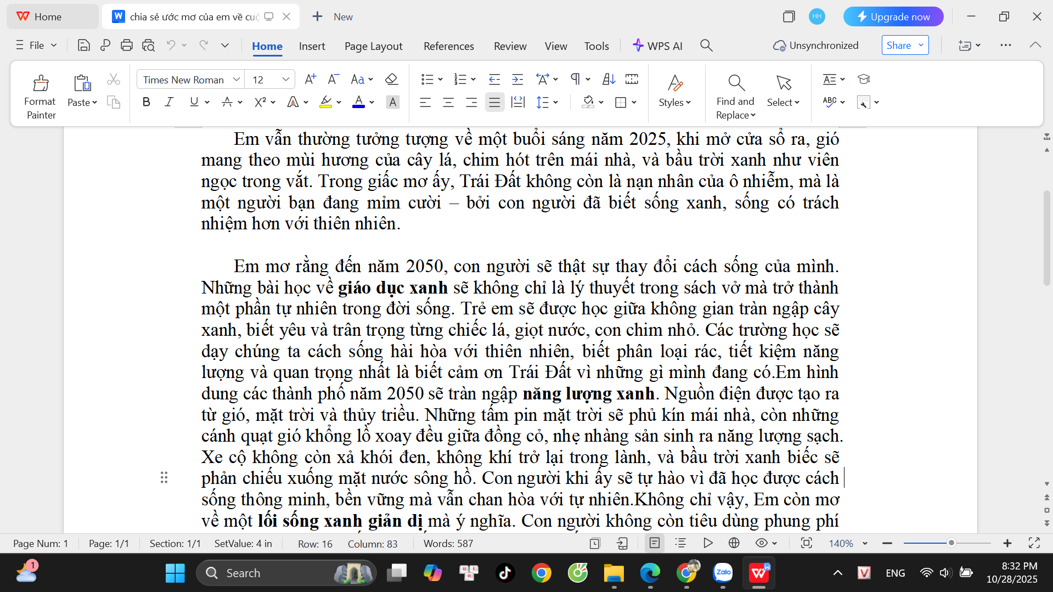Toggle Justify paragraph alignment
Image resolution: width=1053 pixels, height=592 pixels.
tap(494, 102)
